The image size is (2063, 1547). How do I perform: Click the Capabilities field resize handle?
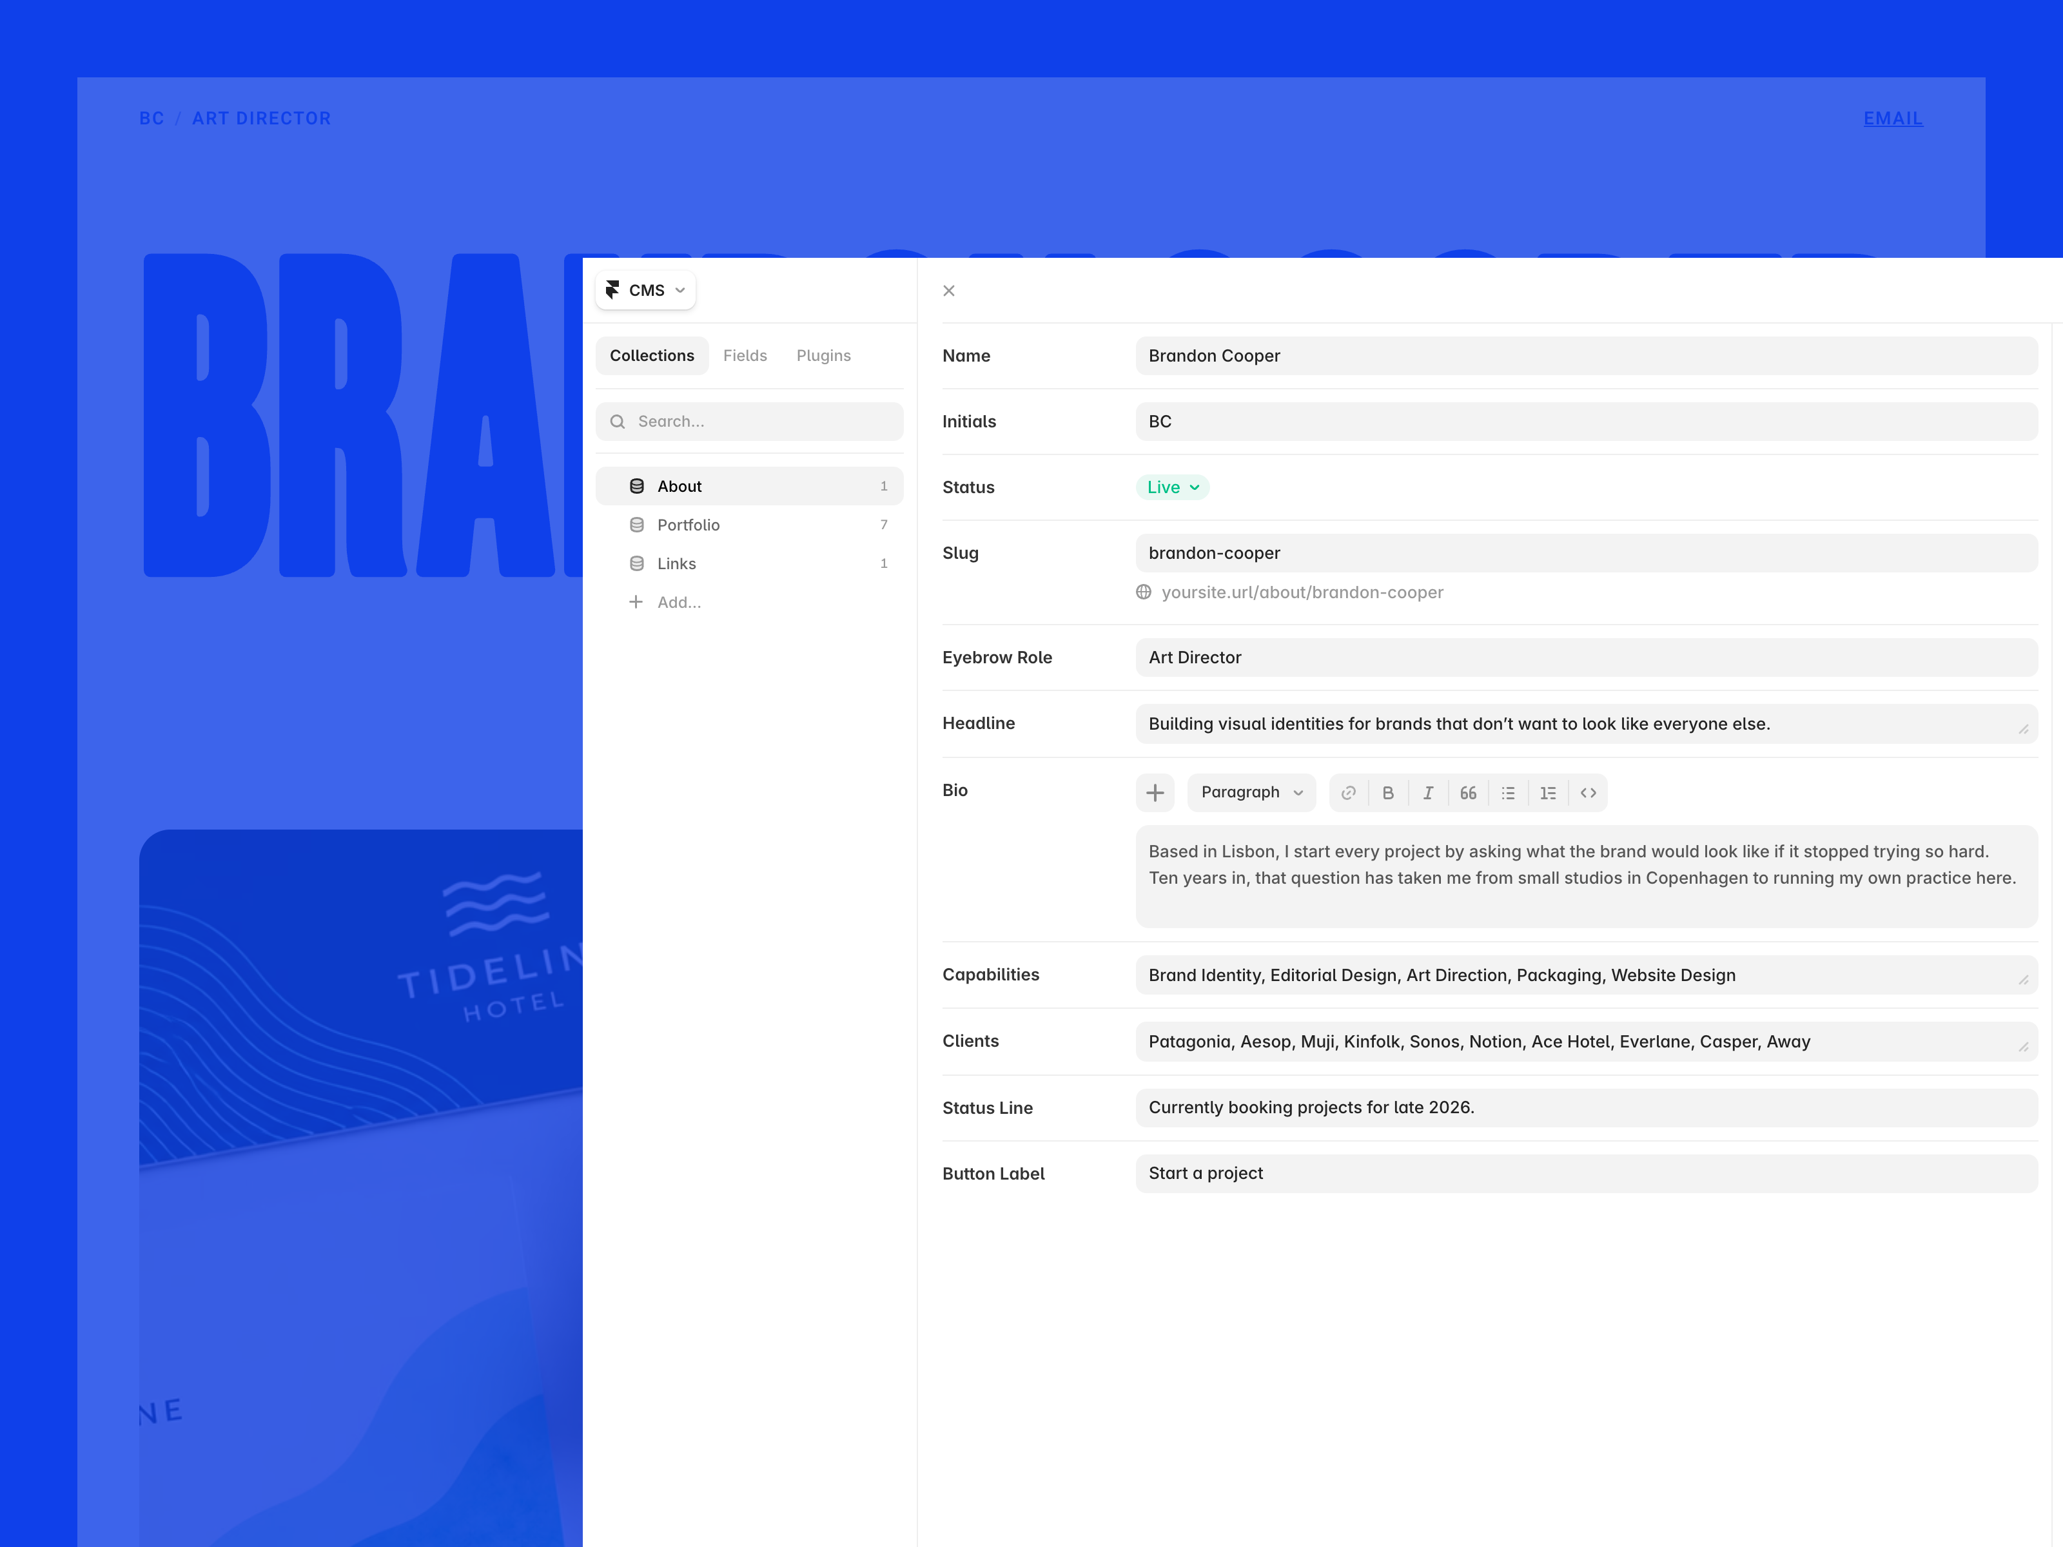pos(2023,980)
